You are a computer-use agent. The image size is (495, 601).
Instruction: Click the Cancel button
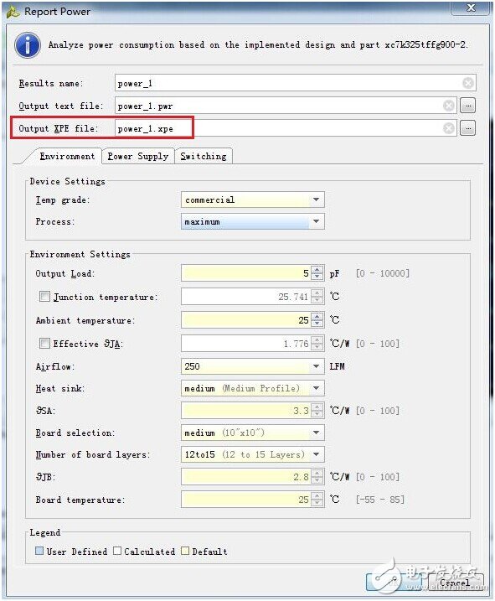pyautogui.click(x=455, y=583)
